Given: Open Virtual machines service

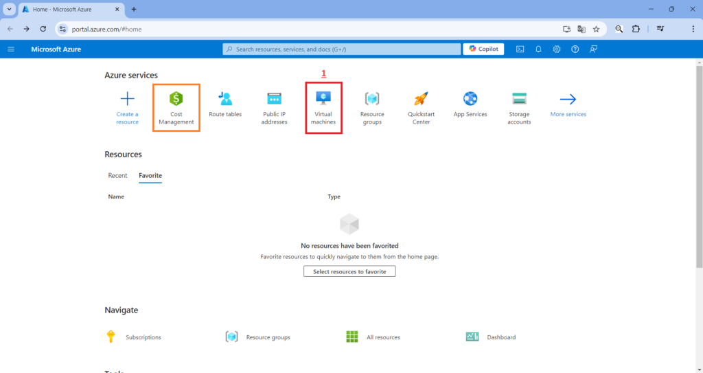Looking at the screenshot, I should pyautogui.click(x=324, y=106).
